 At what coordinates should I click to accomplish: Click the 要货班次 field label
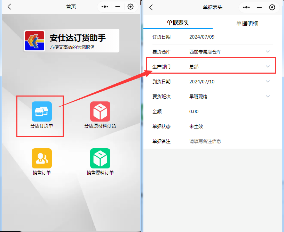tap(161, 97)
